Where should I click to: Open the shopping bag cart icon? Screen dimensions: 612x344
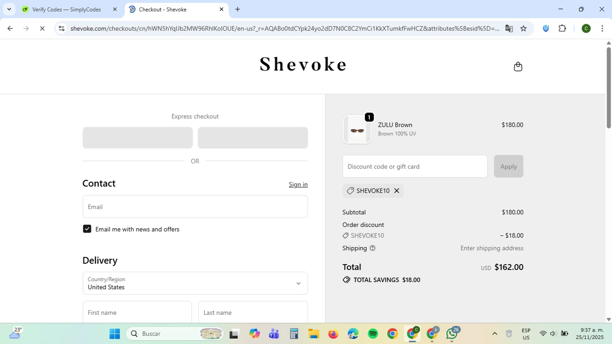coord(518,67)
